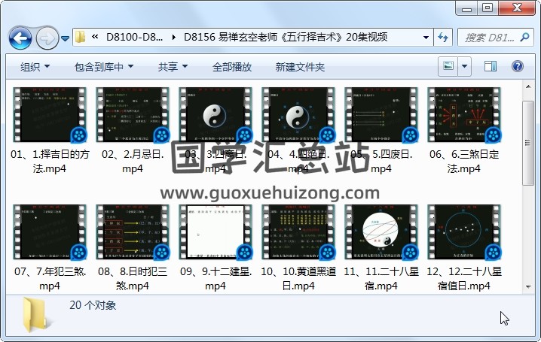541x342 pixels.
Task: Select video thumbnail 10、10.黄道黑道日.mp4
Action: point(298,232)
